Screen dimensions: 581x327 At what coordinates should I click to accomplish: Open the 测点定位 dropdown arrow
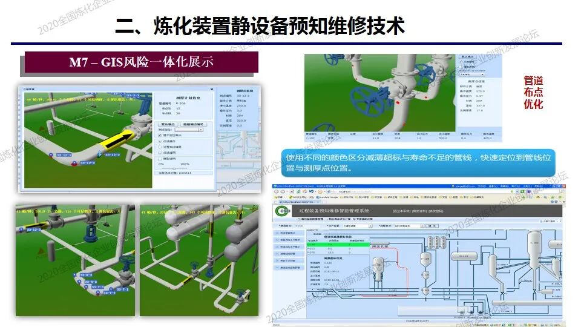coord(200,130)
